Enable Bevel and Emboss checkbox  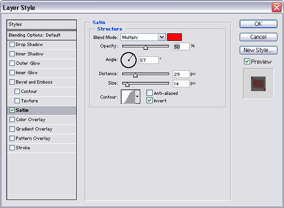tap(12, 82)
